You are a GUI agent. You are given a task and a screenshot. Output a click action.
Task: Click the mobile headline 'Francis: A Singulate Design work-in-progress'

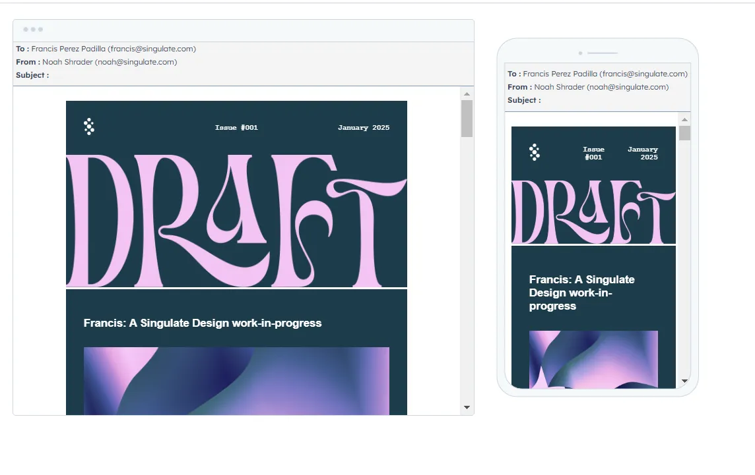click(x=581, y=293)
